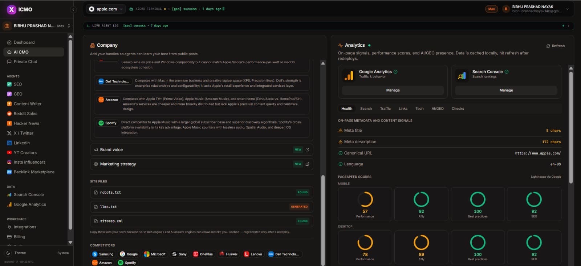Screen dimensions: 581x266
Task: Open the BIBHU PRASHAD N... workspace switcher
Action: [37, 26]
